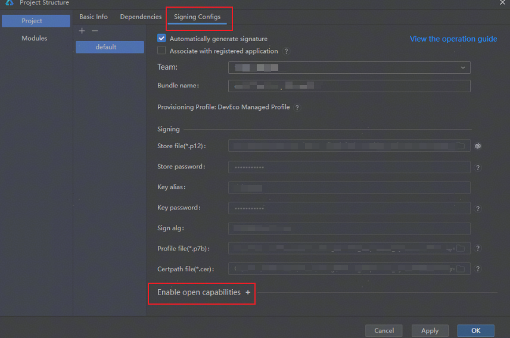Uncheck Automatically generate signature
This screenshot has width=510, height=338.
pyautogui.click(x=161, y=39)
